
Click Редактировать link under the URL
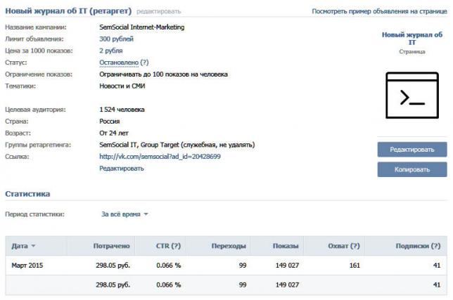pyautogui.click(x=122, y=169)
